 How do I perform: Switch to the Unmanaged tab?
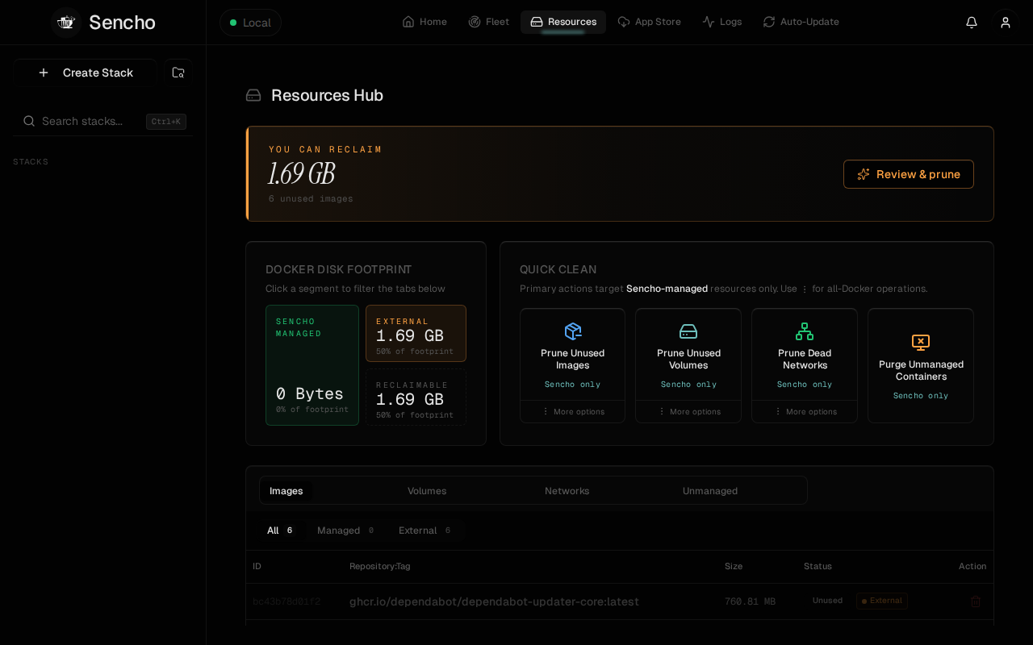710,491
